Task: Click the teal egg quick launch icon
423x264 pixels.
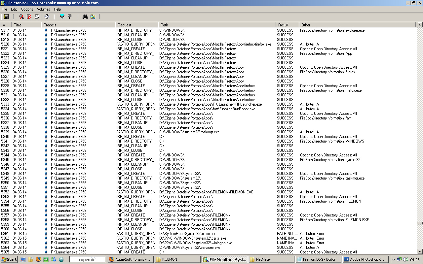Action: (x=61, y=259)
